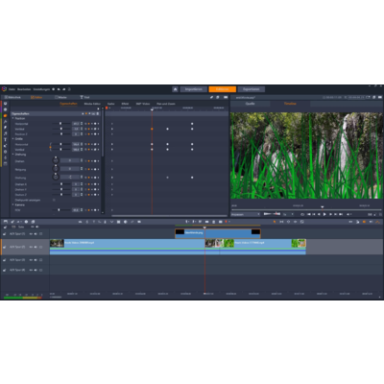Click the trash/delete icon in timeline toolbar
The width and height of the screenshot is (384, 384).
(214, 222)
